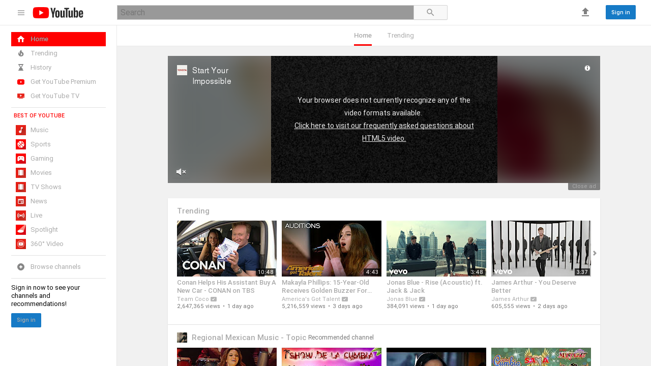The image size is (651, 366).
Task: Click the YouTube logo
Action: [58, 13]
